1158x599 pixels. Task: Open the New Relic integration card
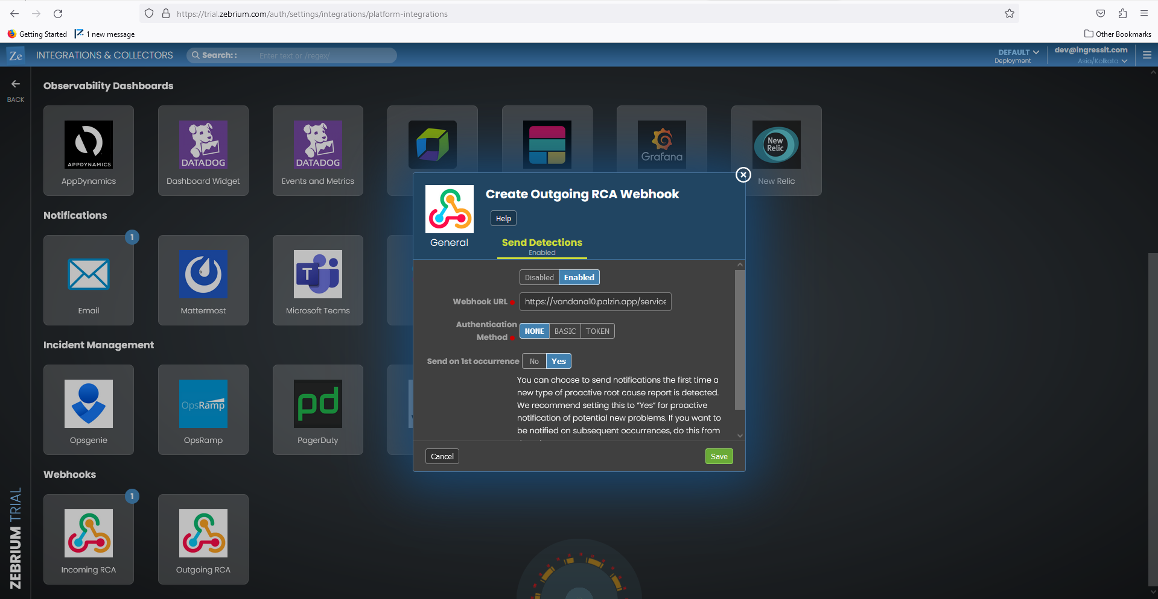(777, 151)
